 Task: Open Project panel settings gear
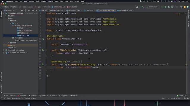33,11
